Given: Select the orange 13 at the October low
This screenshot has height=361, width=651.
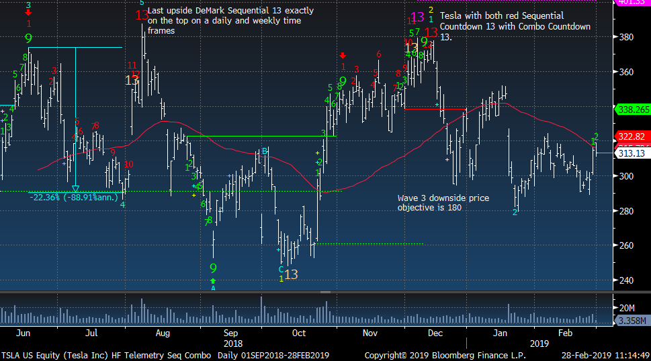Looking at the screenshot, I should pyautogui.click(x=291, y=274).
